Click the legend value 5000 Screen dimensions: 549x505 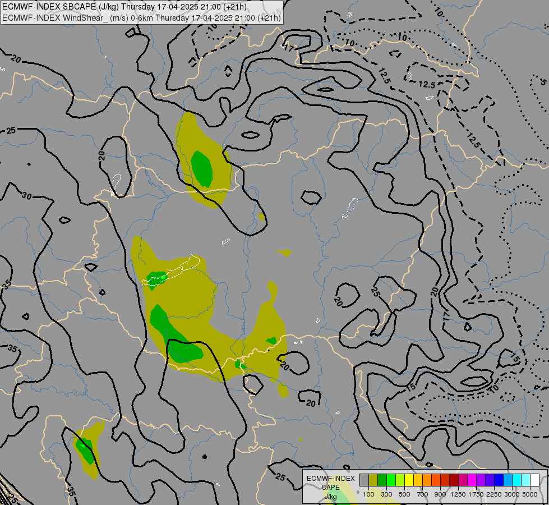(530, 494)
